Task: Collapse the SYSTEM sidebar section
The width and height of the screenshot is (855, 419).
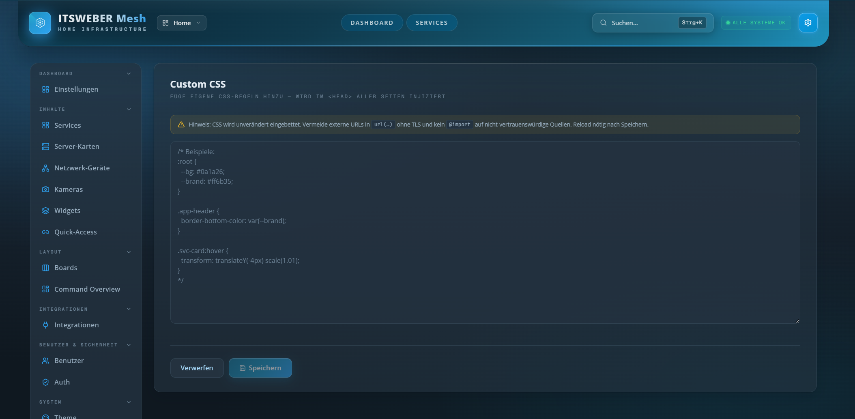Action: tap(129, 402)
